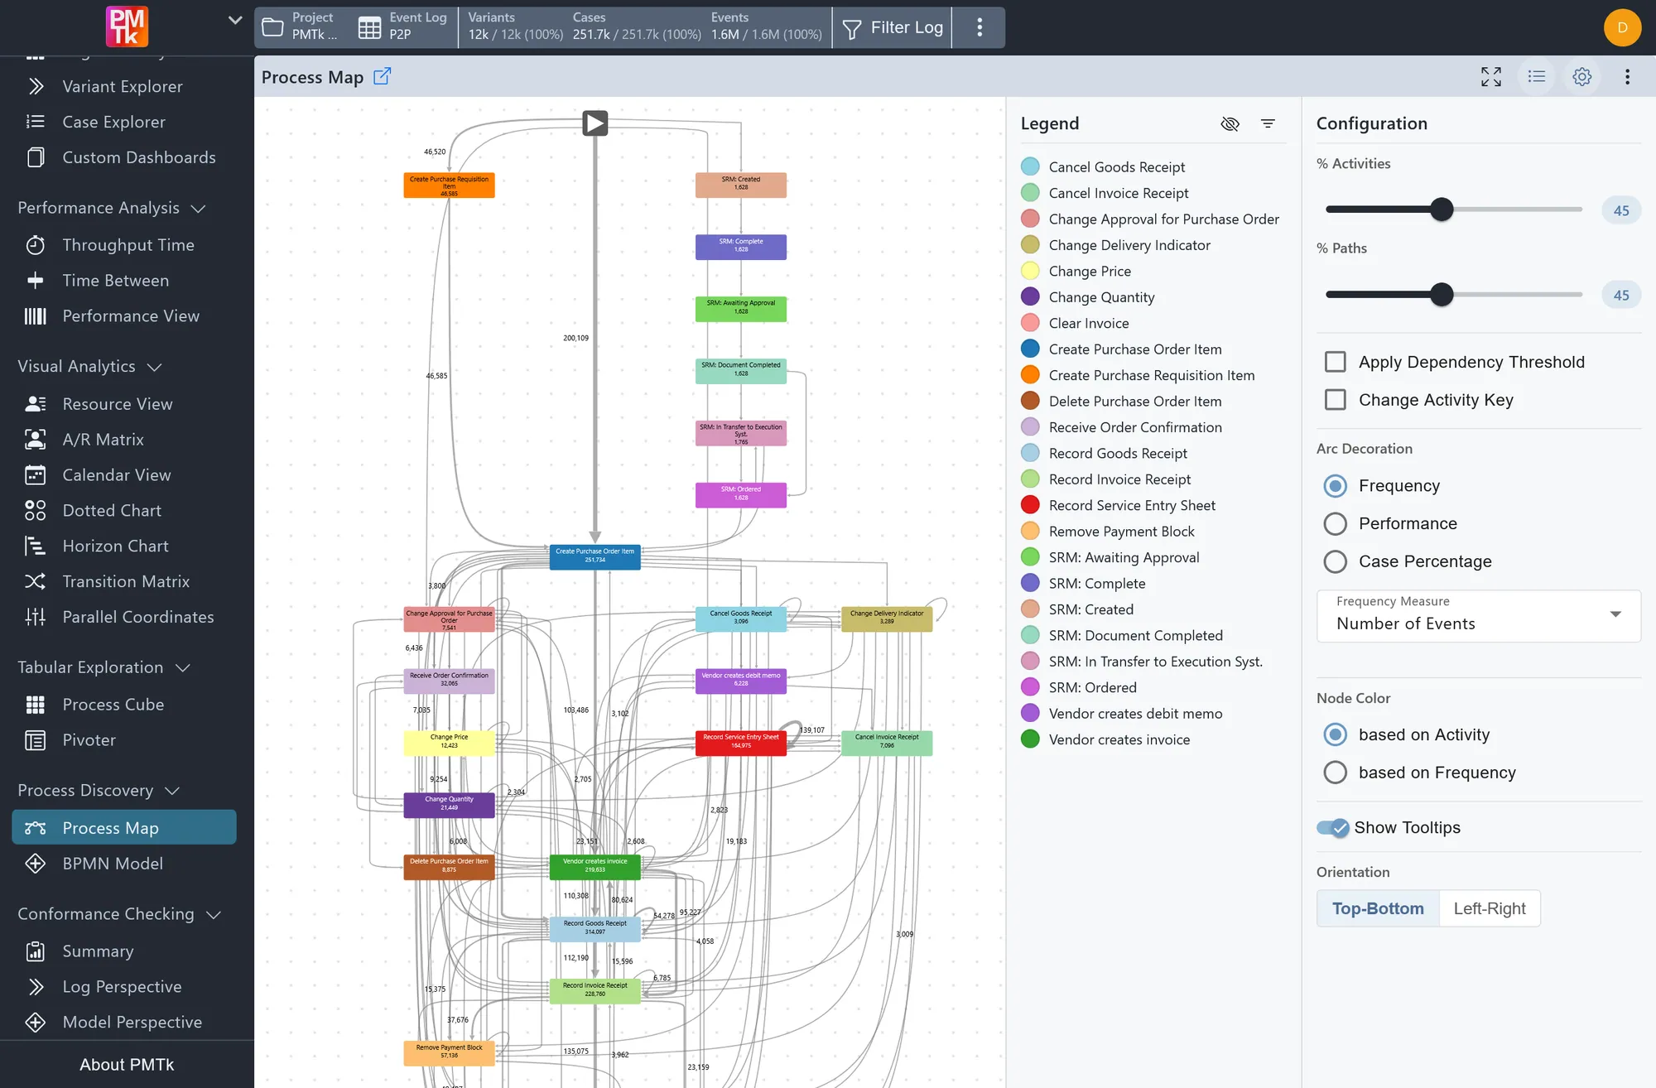
Task: Adjust % Activities slider handle
Action: 1442,209
